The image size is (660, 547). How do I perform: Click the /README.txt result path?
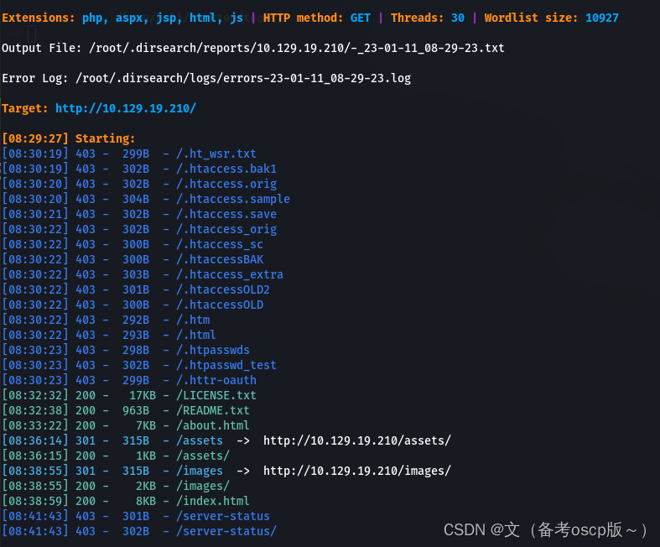[212, 410]
